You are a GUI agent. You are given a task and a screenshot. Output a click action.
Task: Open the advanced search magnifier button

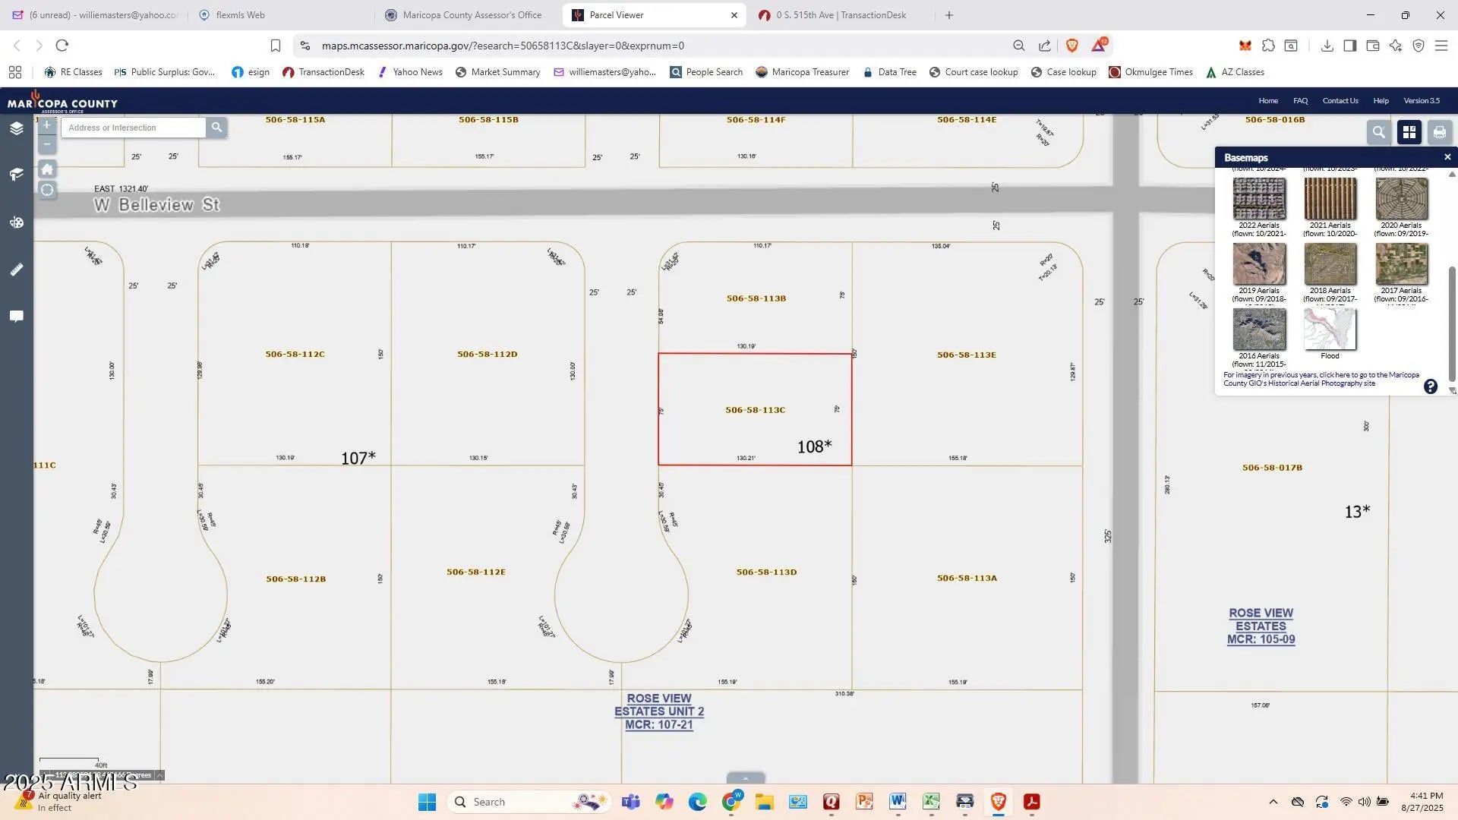click(x=1378, y=132)
